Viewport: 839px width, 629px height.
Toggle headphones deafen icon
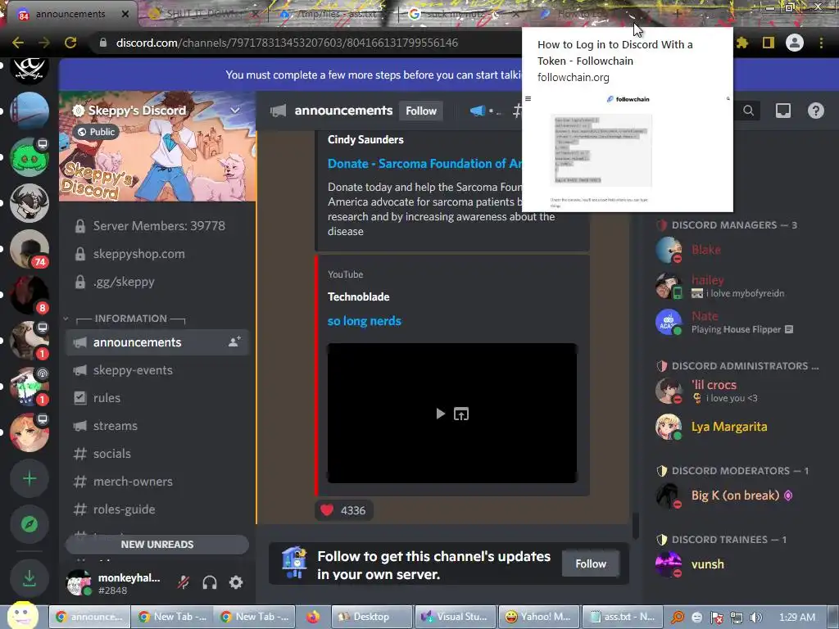[x=210, y=582]
